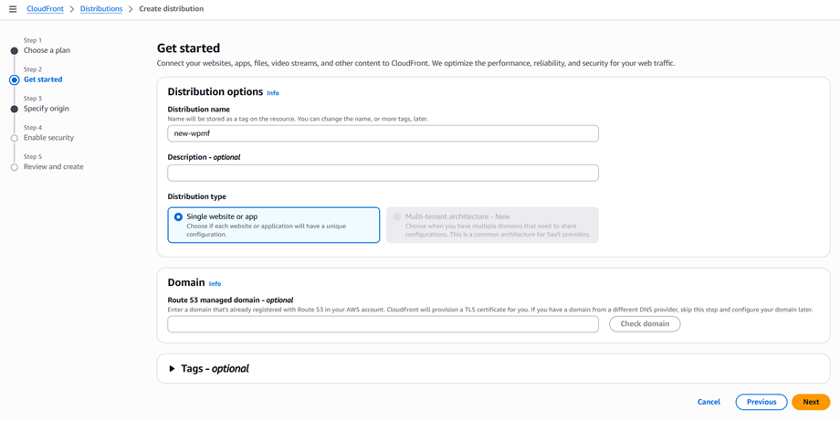840x421 pixels.
Task: Open Info link beside Domain heading
Action: (215, 284)
